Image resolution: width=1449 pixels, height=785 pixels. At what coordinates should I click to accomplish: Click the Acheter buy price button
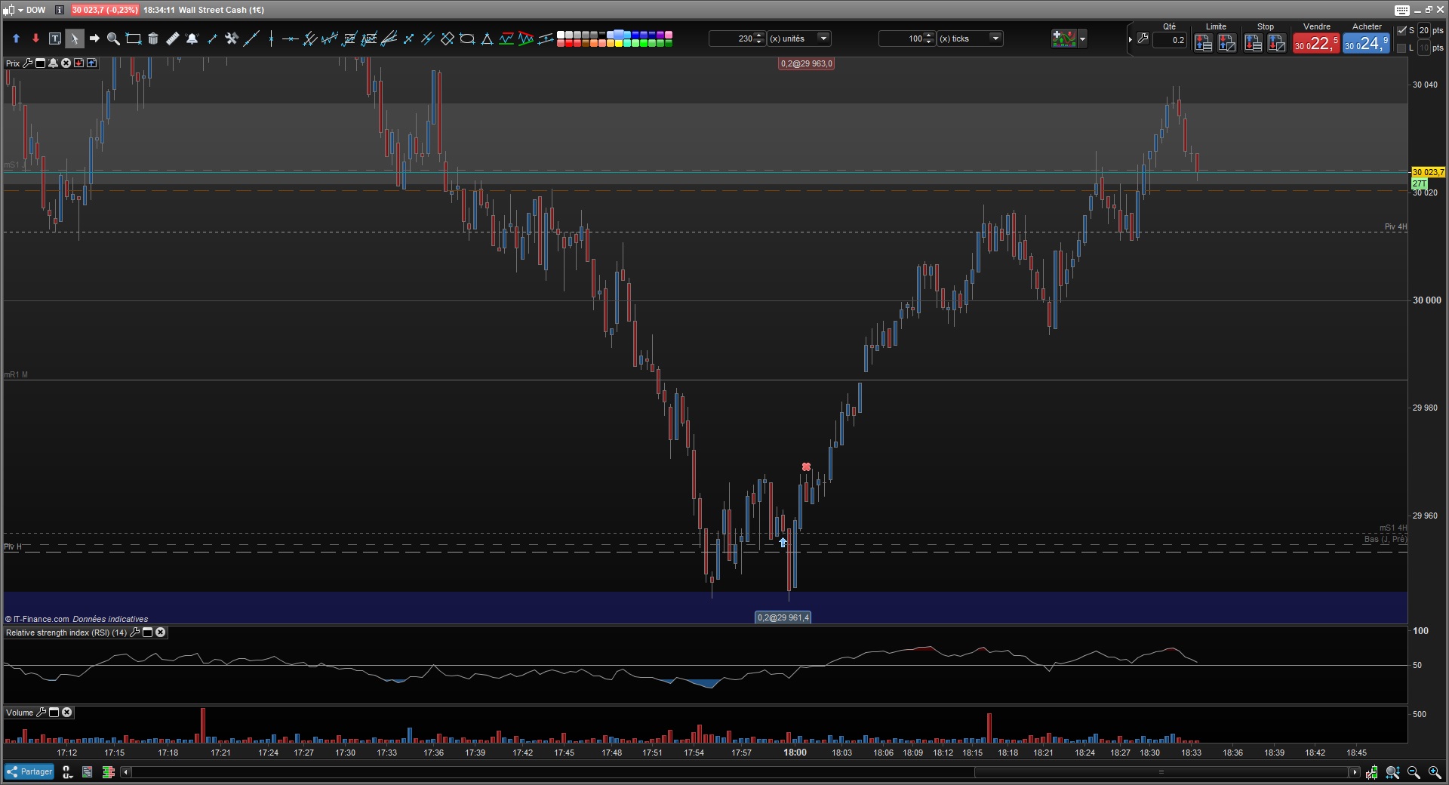point(1366,44)
